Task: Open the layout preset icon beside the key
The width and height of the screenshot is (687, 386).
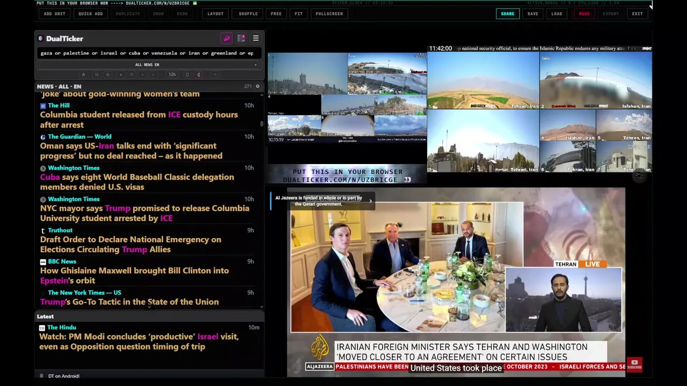Action: click(x=241, y=39)
